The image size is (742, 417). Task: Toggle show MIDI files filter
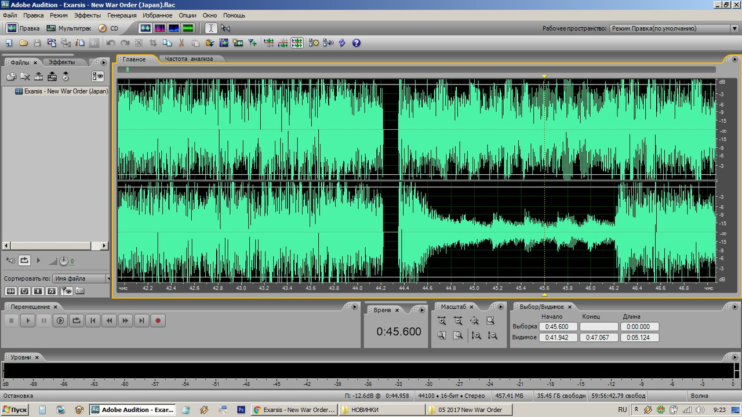pyautogui.click(x=52, y=291)
